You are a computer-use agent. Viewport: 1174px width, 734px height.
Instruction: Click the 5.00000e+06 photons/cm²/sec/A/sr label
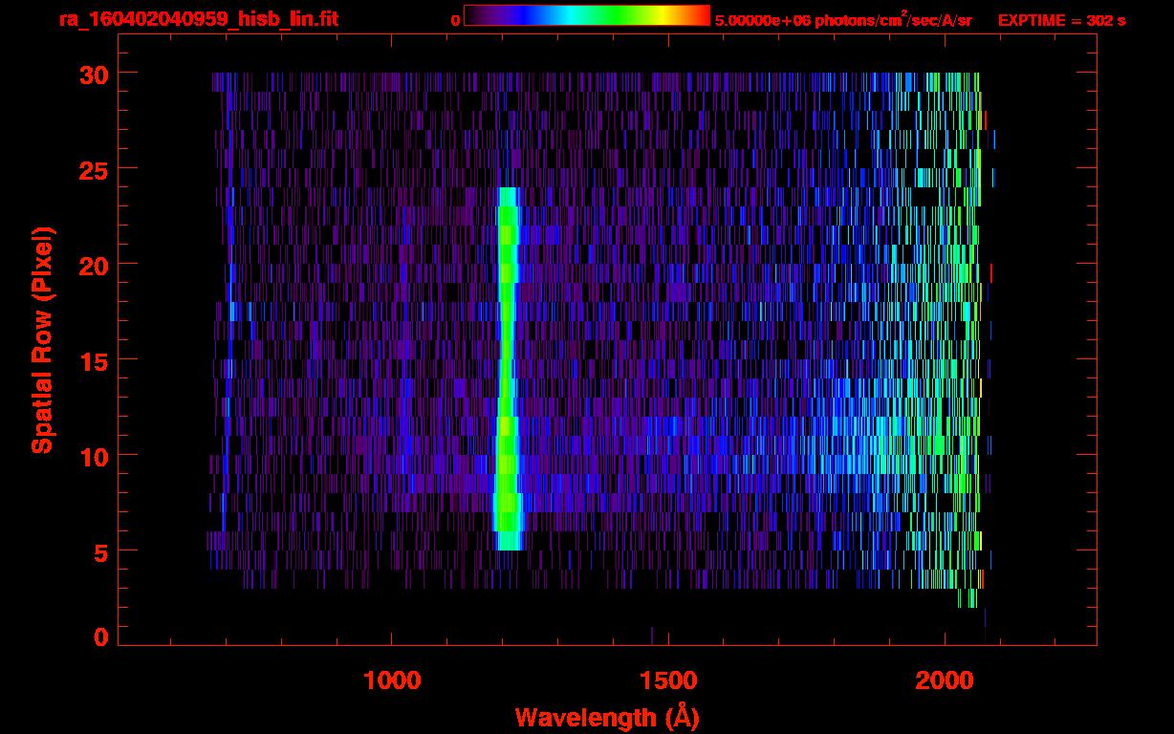pyautogui.click(x=843, y=19)
